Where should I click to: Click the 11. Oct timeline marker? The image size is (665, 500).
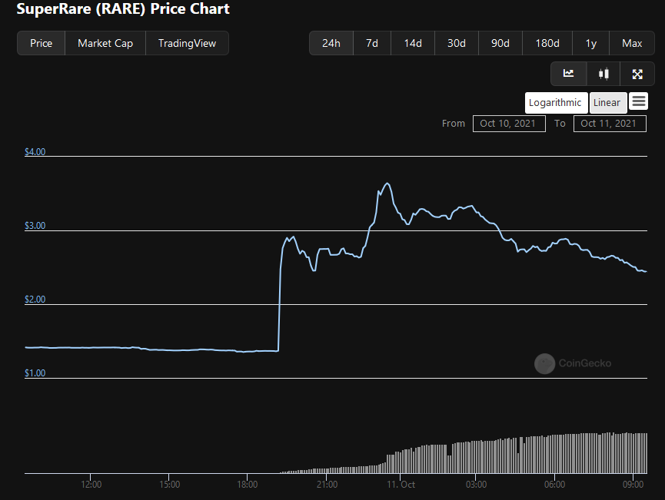pyautogui.click(x=401, y=485)
